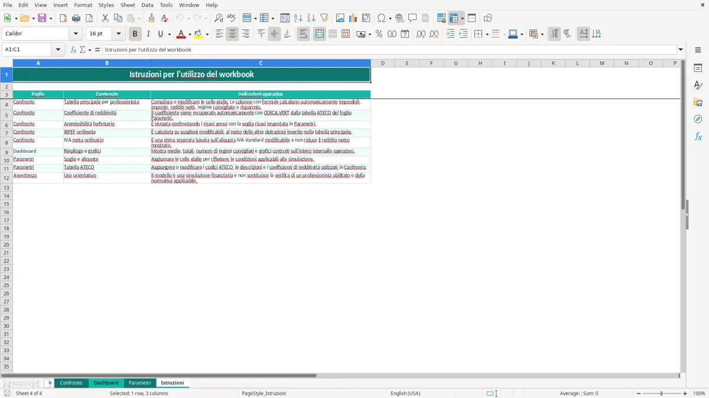Apply the yellow background color

coord(199,34)
